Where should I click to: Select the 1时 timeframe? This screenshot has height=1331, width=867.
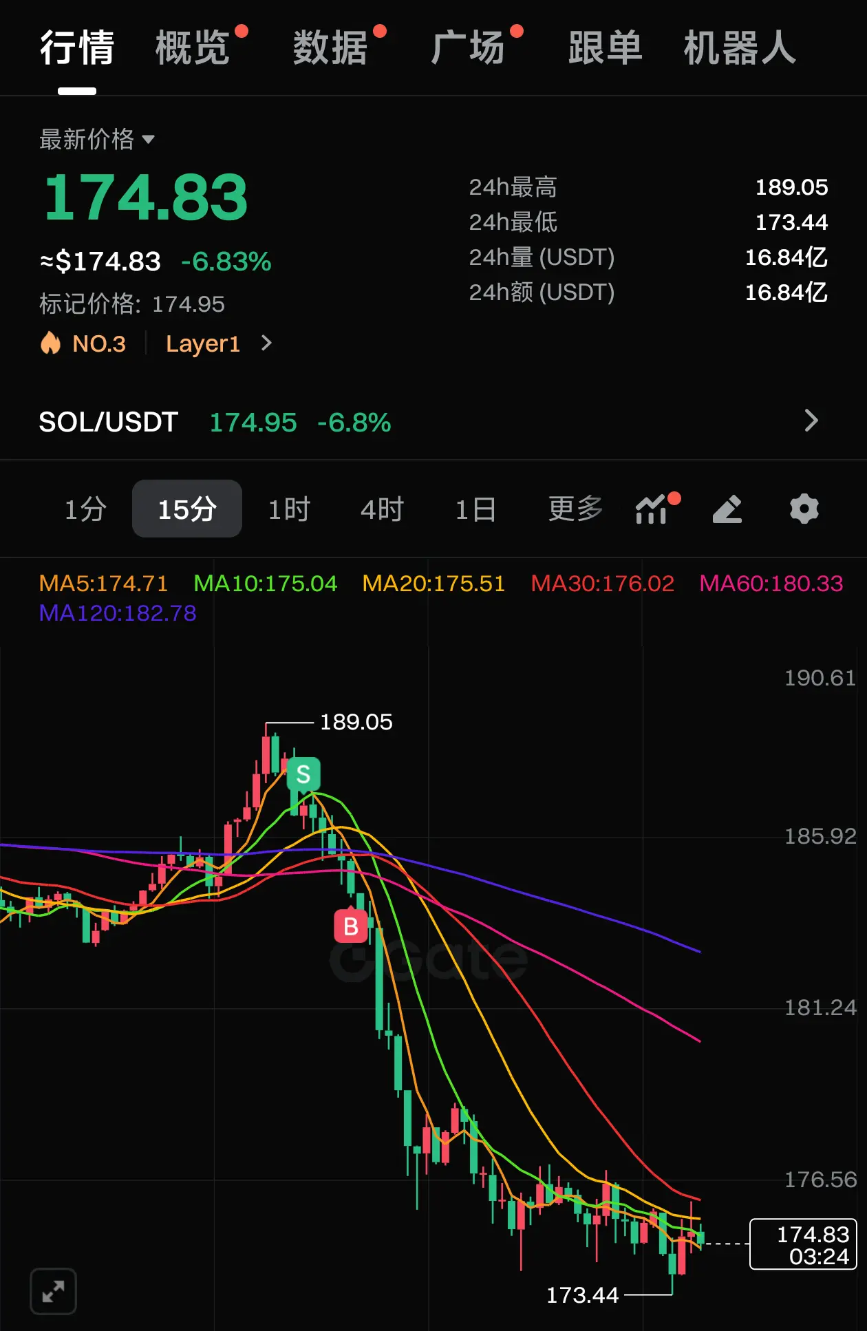click(289, 509)
